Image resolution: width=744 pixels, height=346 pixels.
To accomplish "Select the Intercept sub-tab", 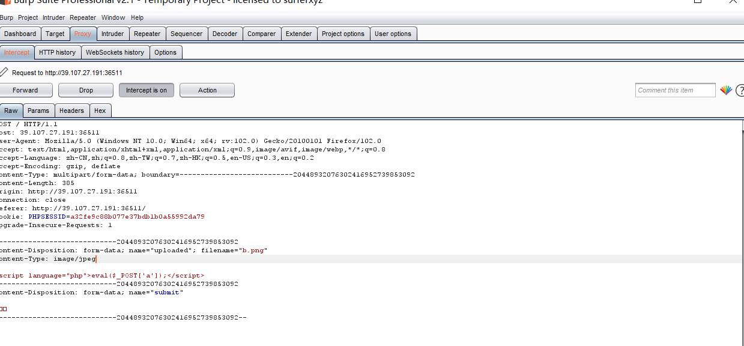I will tap(17, 52).
